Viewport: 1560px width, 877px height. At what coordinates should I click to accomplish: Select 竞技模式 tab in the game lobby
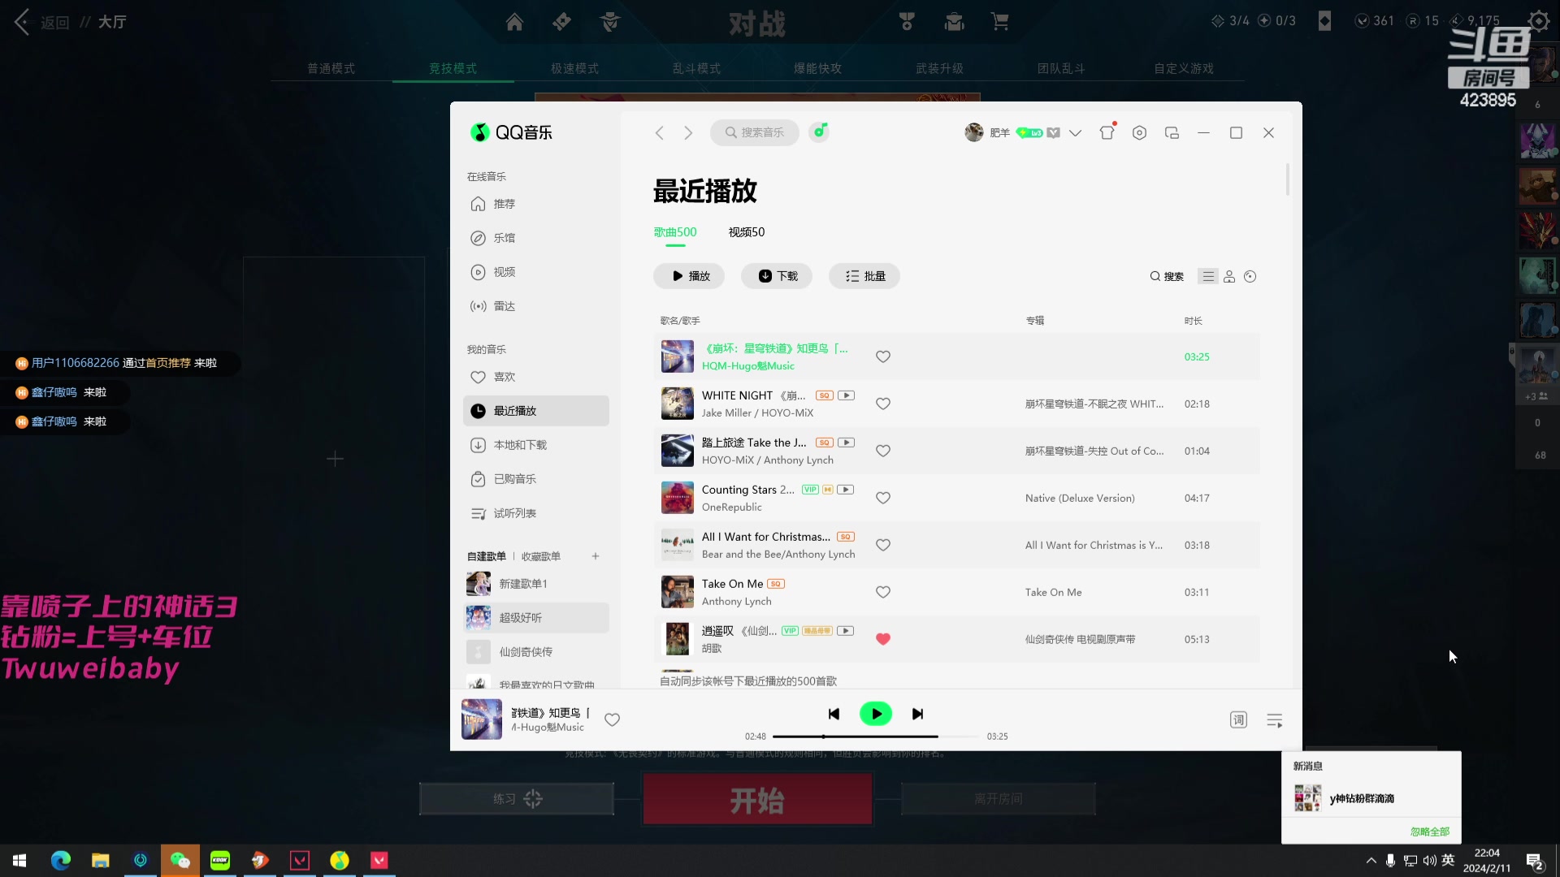coord(453,68)
